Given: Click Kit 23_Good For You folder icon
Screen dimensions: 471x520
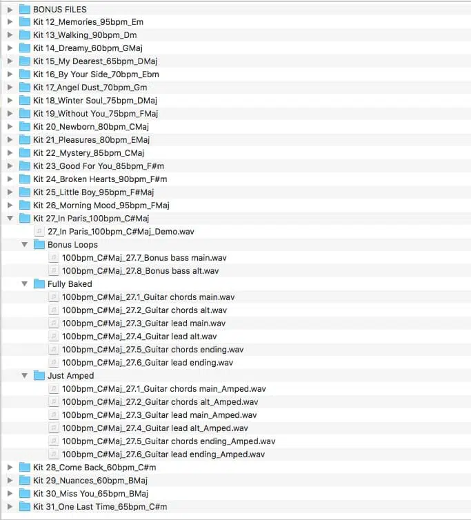Looking at the screenshot, I should point(25,166).
